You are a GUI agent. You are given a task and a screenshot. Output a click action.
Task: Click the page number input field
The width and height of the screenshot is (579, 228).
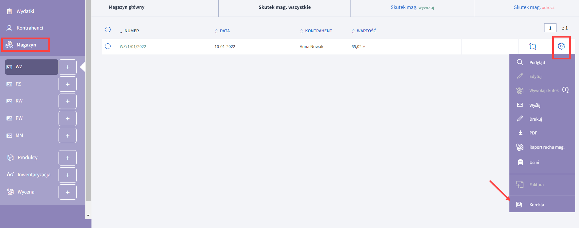[550, 28]
